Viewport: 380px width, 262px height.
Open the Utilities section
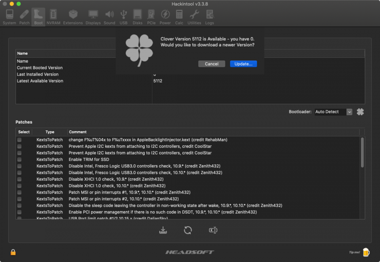(x=194, y=17)
